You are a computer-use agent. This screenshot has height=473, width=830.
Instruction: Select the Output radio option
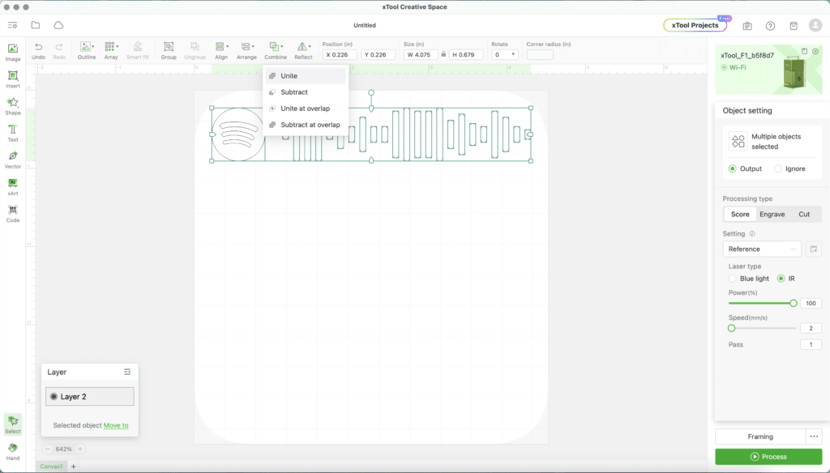pos(733,168)
